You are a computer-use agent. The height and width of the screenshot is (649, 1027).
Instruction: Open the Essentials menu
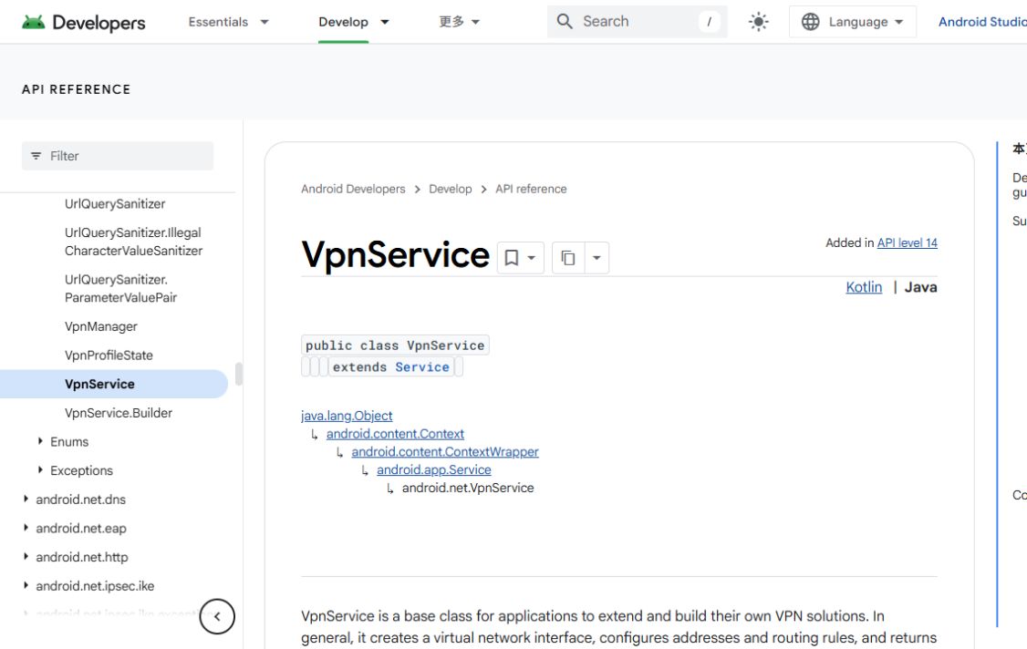coord(229,22)
